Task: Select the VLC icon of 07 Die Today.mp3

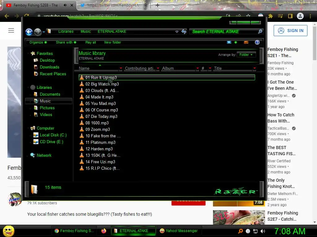Action: 82,116
